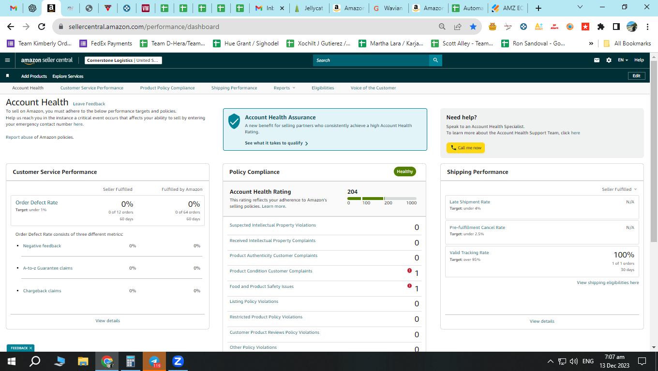Click the Call me now button
The height and width of the screenshot is (371, 658).
(465, 148)
